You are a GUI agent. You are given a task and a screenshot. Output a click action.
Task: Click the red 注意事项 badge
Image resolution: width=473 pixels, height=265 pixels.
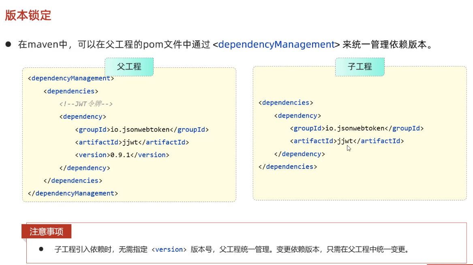(x=46, y=232)
